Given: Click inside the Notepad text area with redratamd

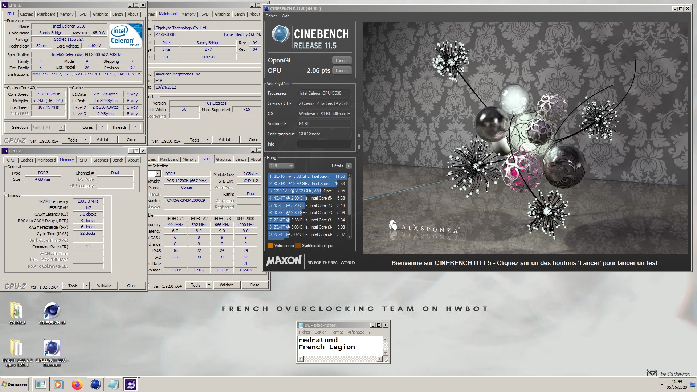Looking at the screenshot, I should (340, 346).
